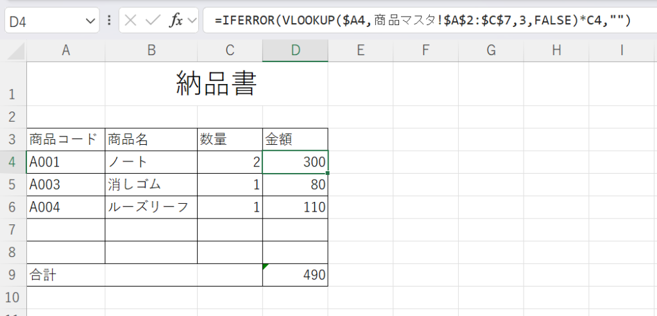Select cell containing A003
The image size is (657, 316).
(x=66, y=185)
